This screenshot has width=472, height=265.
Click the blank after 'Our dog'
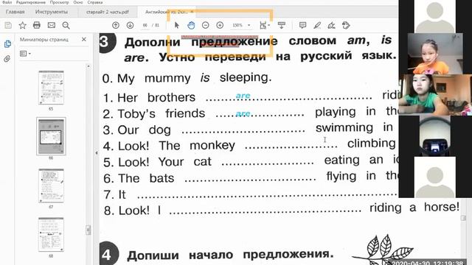[243, 131]
